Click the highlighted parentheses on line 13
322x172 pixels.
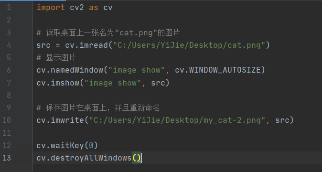[x=137, y=158]
